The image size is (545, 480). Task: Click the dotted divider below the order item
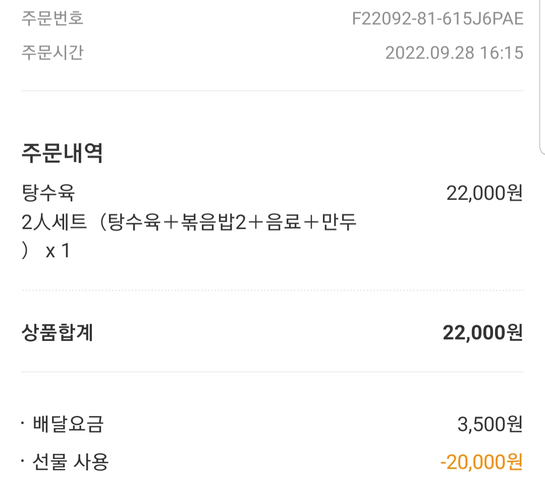272,290
